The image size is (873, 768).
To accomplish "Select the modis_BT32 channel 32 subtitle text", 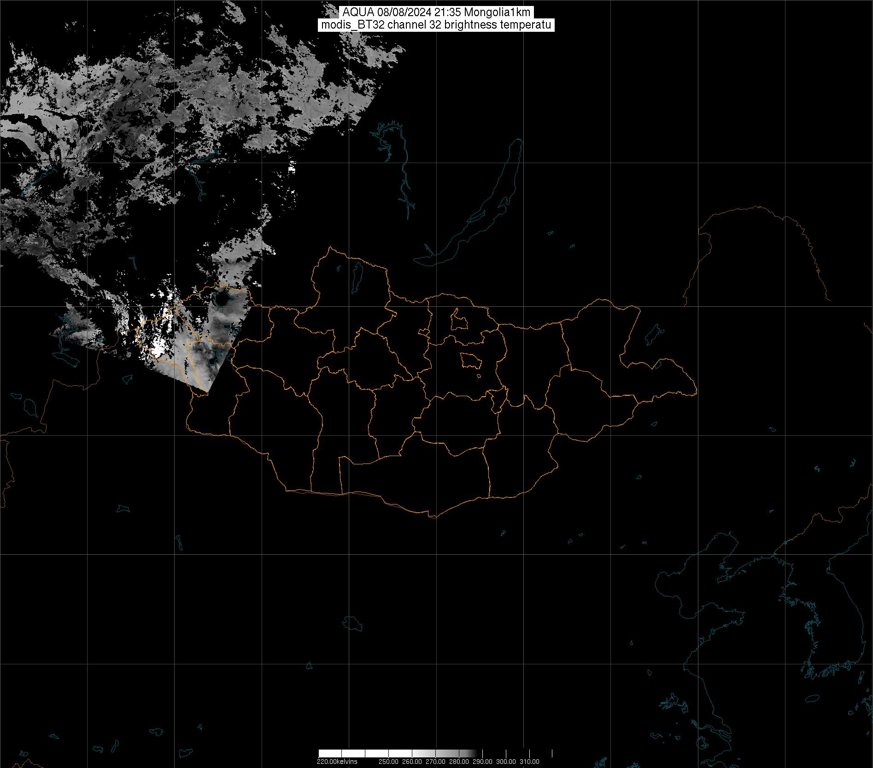I will 436,25.
